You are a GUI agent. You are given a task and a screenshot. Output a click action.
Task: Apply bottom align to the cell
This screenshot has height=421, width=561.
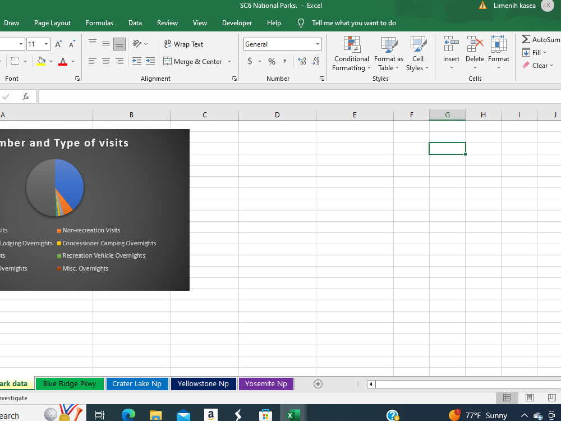[119, 44]
